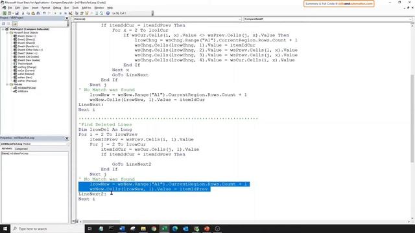Switch to the Alphabetic properties tab
Viewport: 415px width, 233px height.
(7, 149)
